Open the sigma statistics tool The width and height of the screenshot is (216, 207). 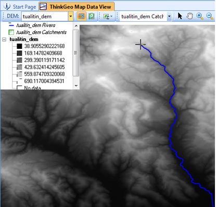click(x=106, y=17)
